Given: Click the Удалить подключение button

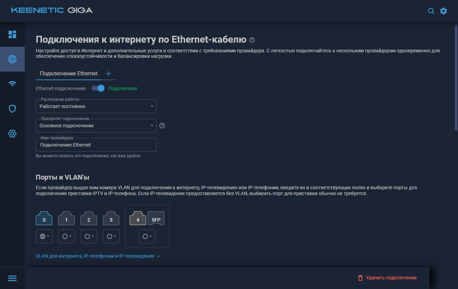Looking at the screenshot, I should point(387,278).
